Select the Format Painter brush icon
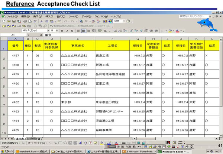 pos(59,21)
